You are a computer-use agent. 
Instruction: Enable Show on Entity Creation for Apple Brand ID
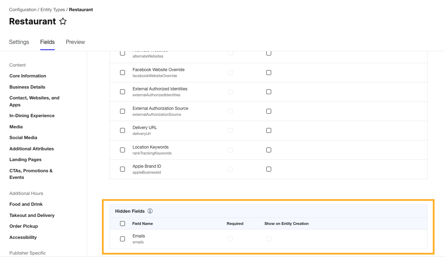tap(269, 169)
